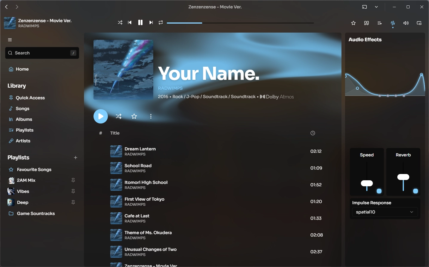The height and width of the screenshot is (267, 429).
Task: Open the volume control icon
Action: point(406,23)
